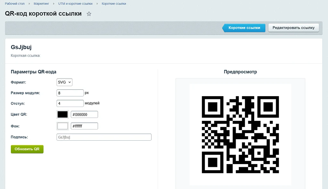Open the Формат SVG dropdown
This screenshot has height=189, width=328.
tap(64, 82)
